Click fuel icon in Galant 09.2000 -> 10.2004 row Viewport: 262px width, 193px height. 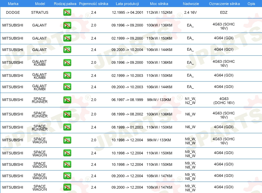click(x=67, y=50)
